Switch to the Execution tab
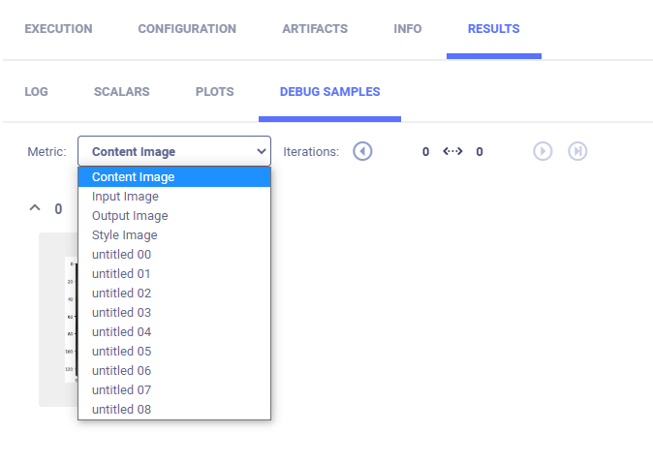The width and height of the screenshot is (653, 464). (58, 29)
